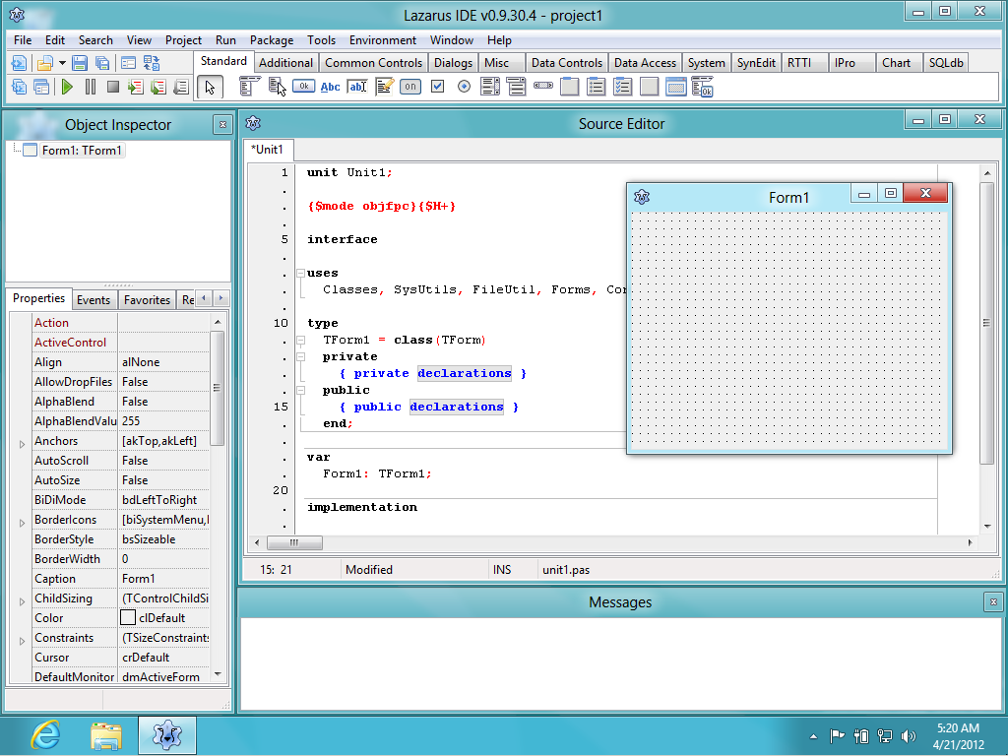This screenshot has width=1008, height=756.
Task: Select the TCheckBox component in palette
Action: pos(437,87)
